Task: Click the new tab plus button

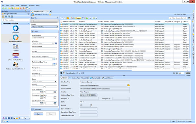Action: [x=50, y=12]
